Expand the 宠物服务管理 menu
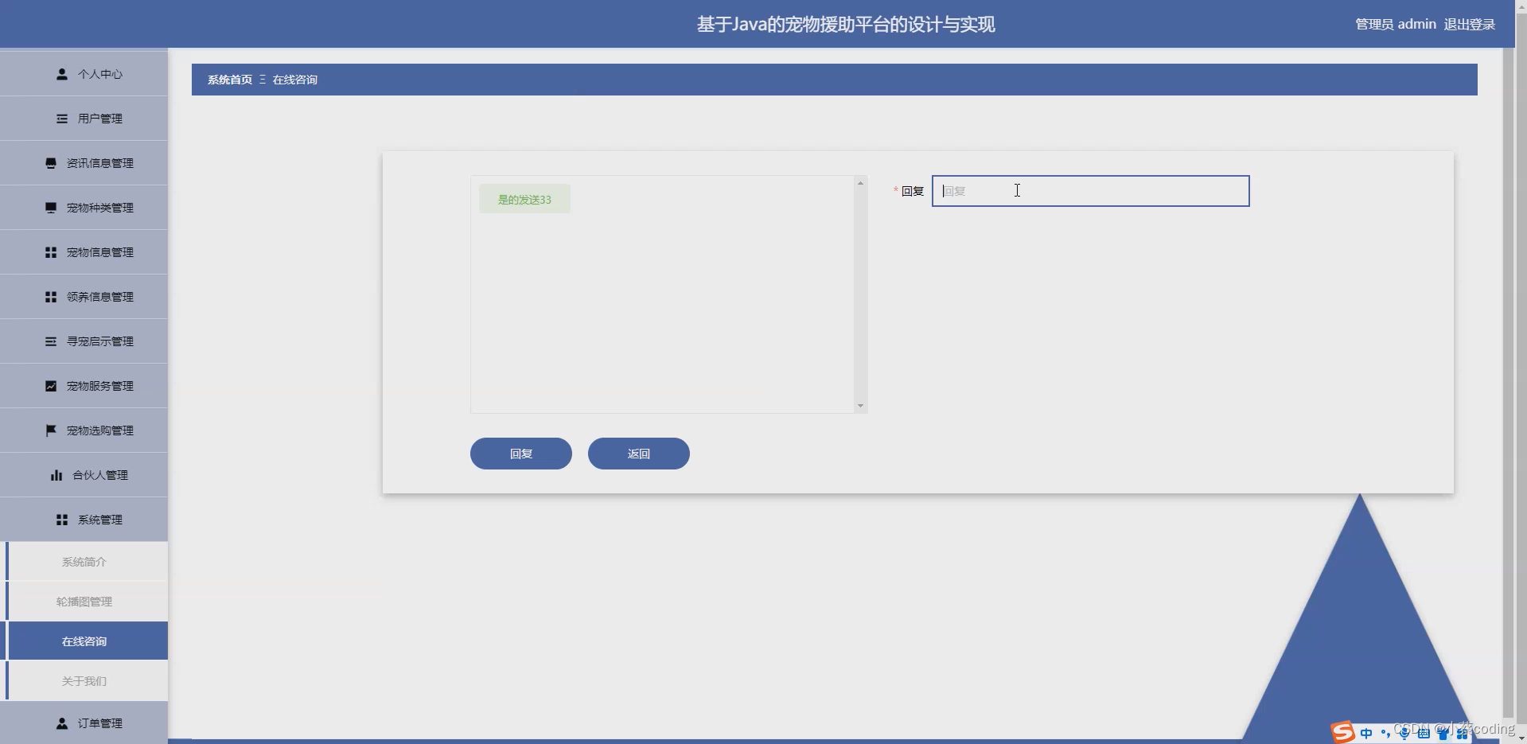 pyautogui.click(x=84, y=386)
